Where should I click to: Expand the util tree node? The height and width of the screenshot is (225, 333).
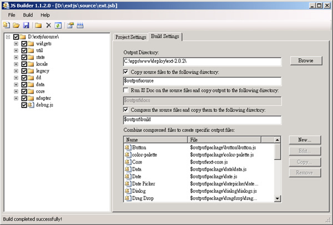16,50
